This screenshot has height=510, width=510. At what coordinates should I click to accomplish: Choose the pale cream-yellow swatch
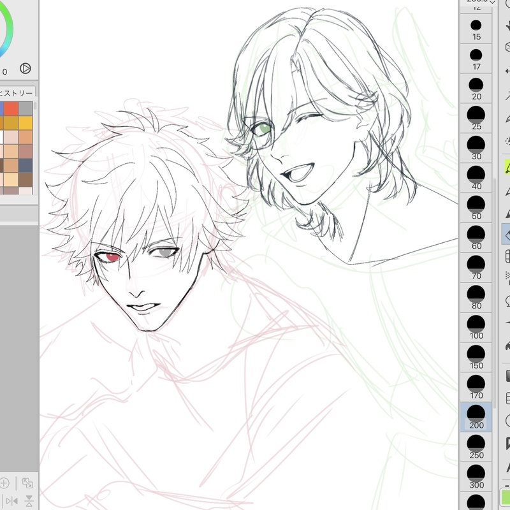[x=11, y=180]
